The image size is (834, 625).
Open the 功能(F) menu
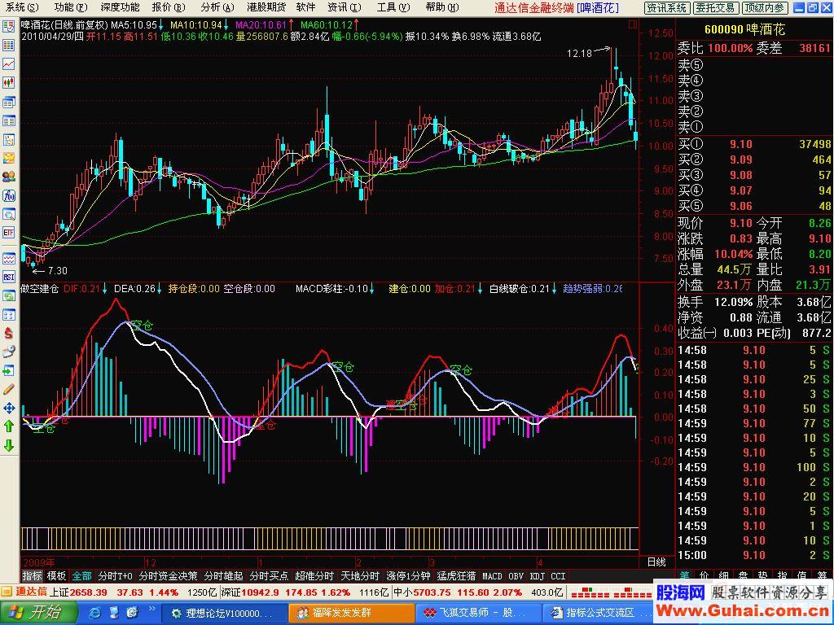point(70,7)
